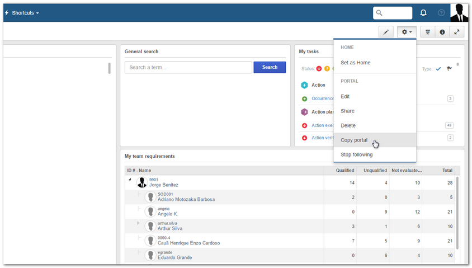Click the header search box
Screen dimensions: 472x268
(393, 13)
